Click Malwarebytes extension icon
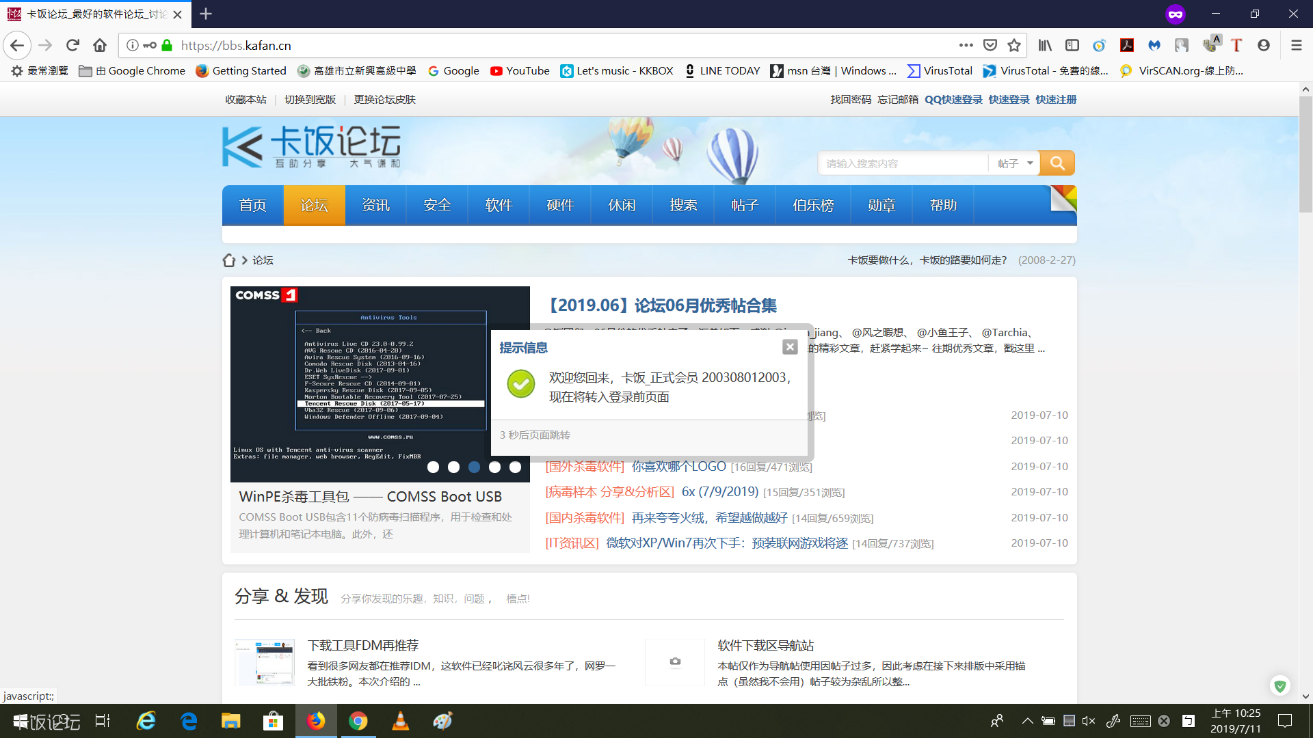Viewport: 1313px width, 738px height. pyautogui.click(x=1154, y=45)
